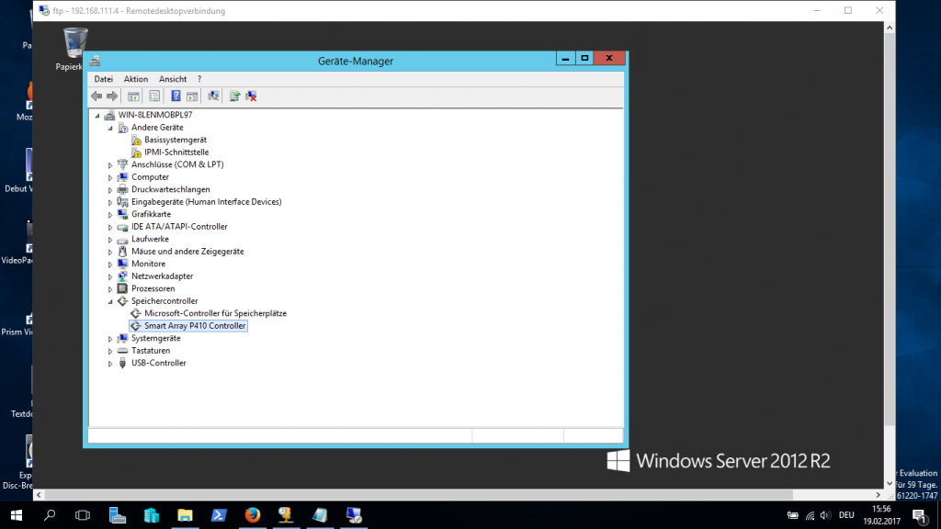Select the Basissystemgerät entry
This screenshot has height=529, width=941.
[176, 140]
